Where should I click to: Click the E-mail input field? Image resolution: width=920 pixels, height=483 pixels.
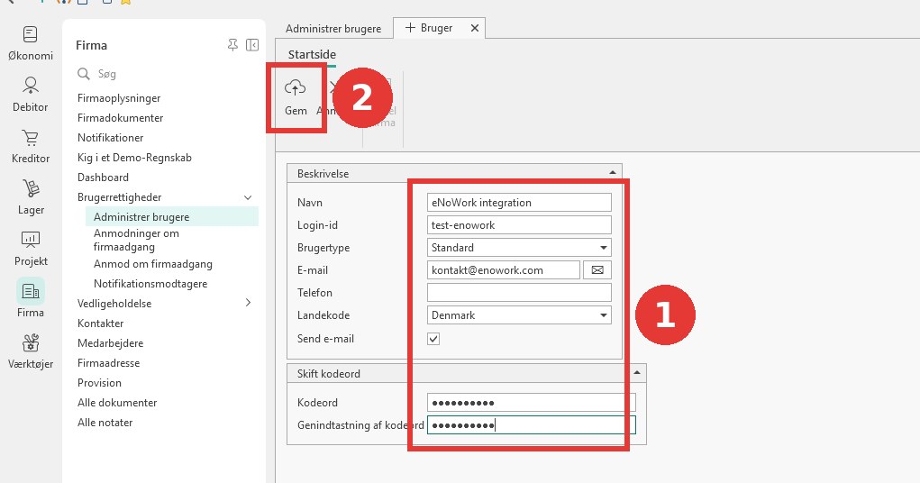click(504, 270)
